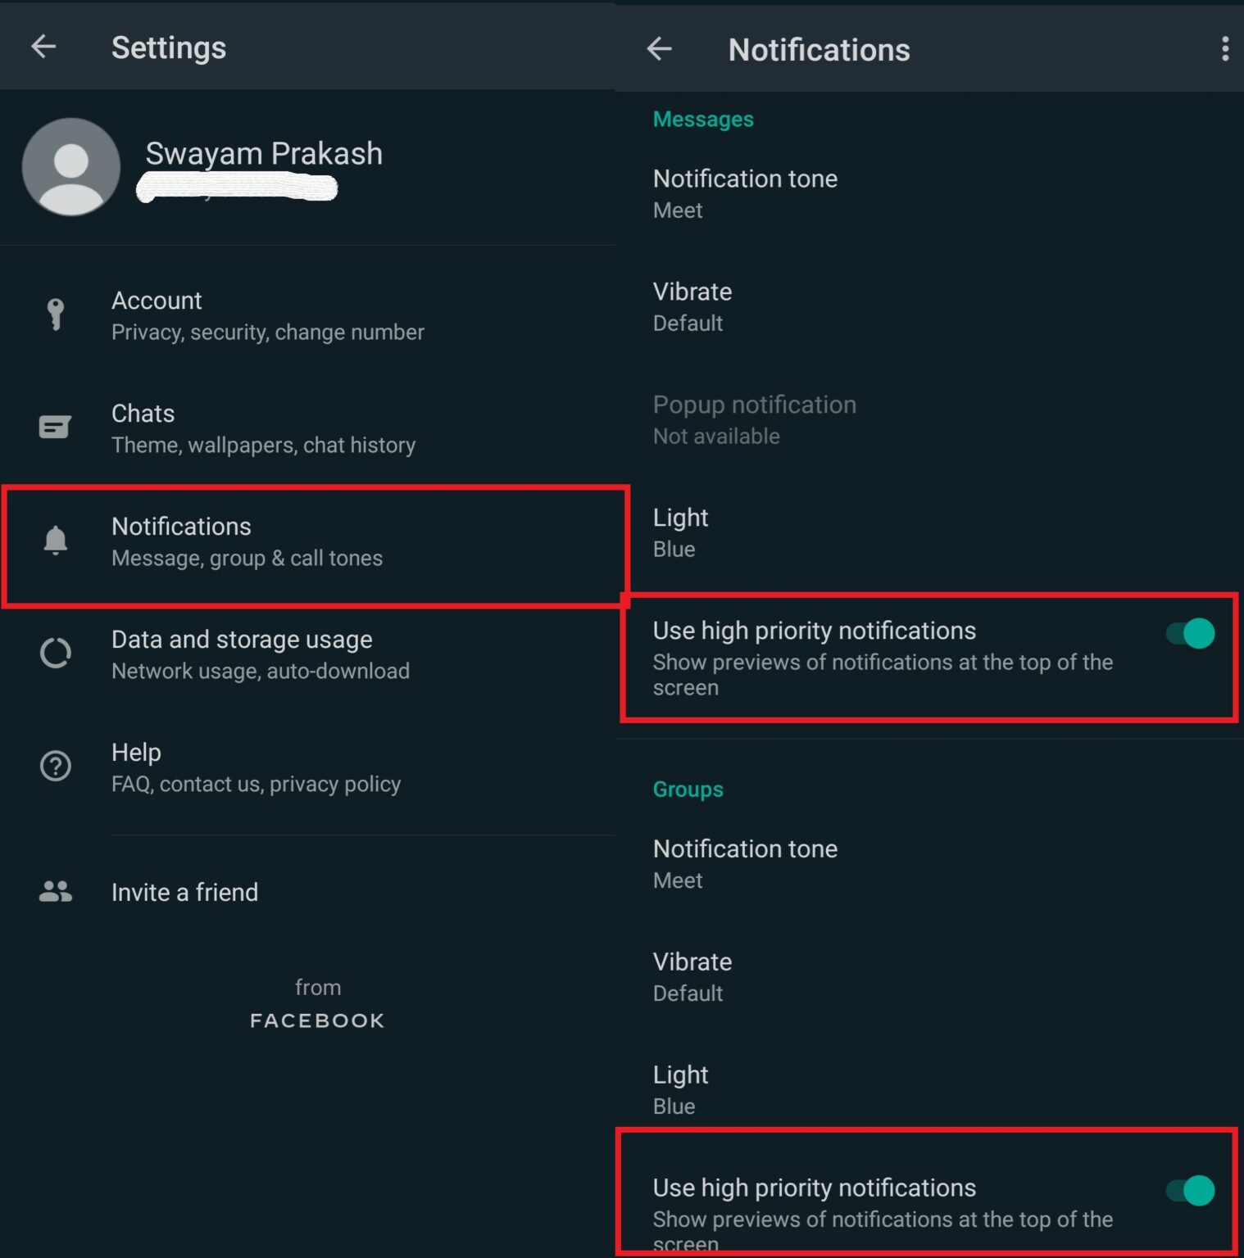Tap the bell icon next to Notifications
The height and width of the screenshot is (1258, 1244).
(x=55, y=541)
